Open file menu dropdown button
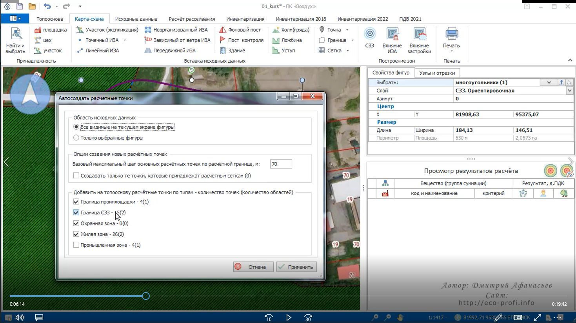The height and width of the screenshot is (323, 576). [x=15, y=18]
